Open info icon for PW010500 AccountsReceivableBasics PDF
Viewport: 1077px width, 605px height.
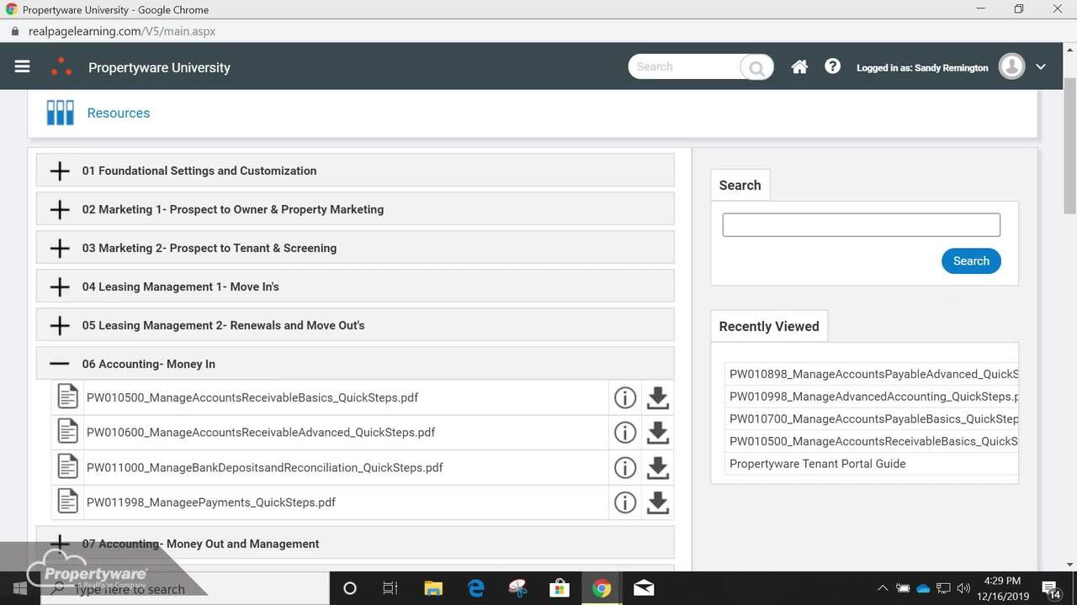tap(625, 397)
